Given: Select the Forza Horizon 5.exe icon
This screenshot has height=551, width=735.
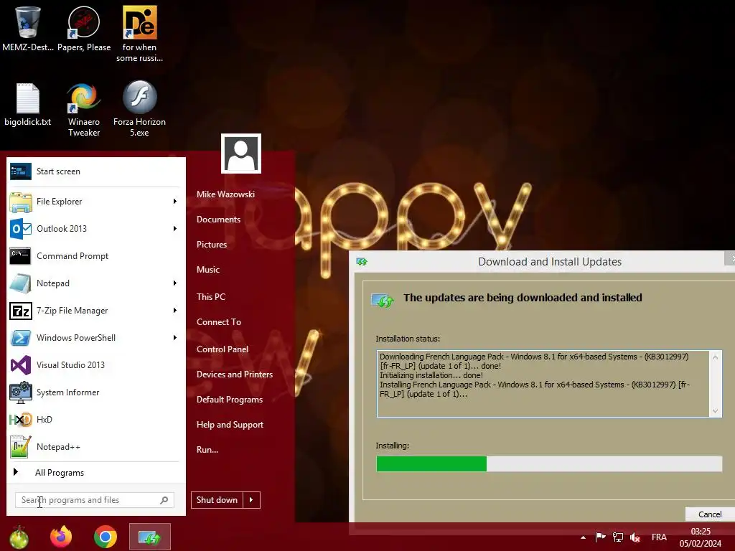Looking at the screenshot, I should (x=140, y=109).
